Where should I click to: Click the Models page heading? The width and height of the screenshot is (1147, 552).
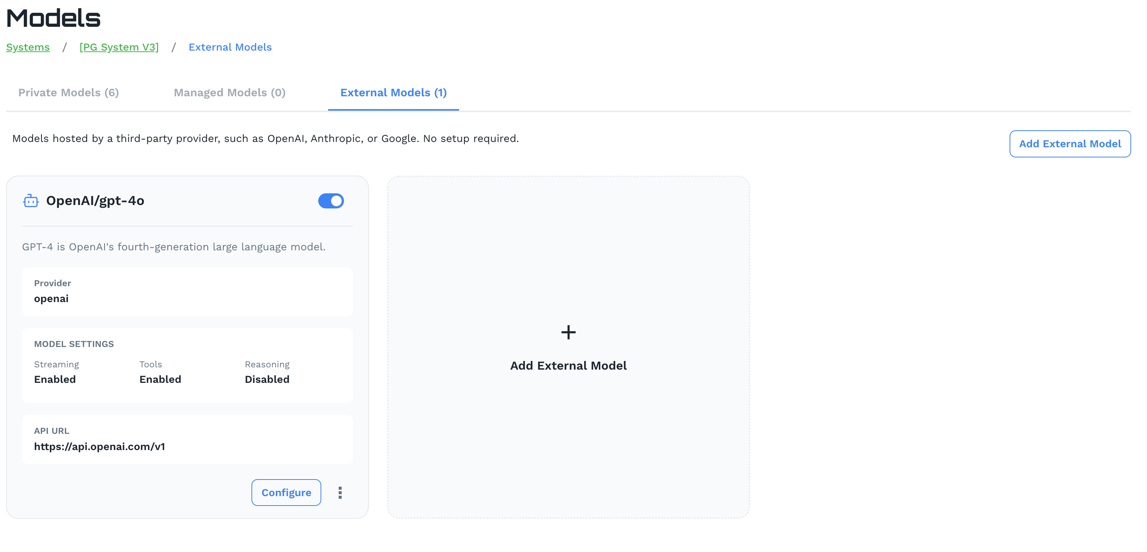(54, 18)
